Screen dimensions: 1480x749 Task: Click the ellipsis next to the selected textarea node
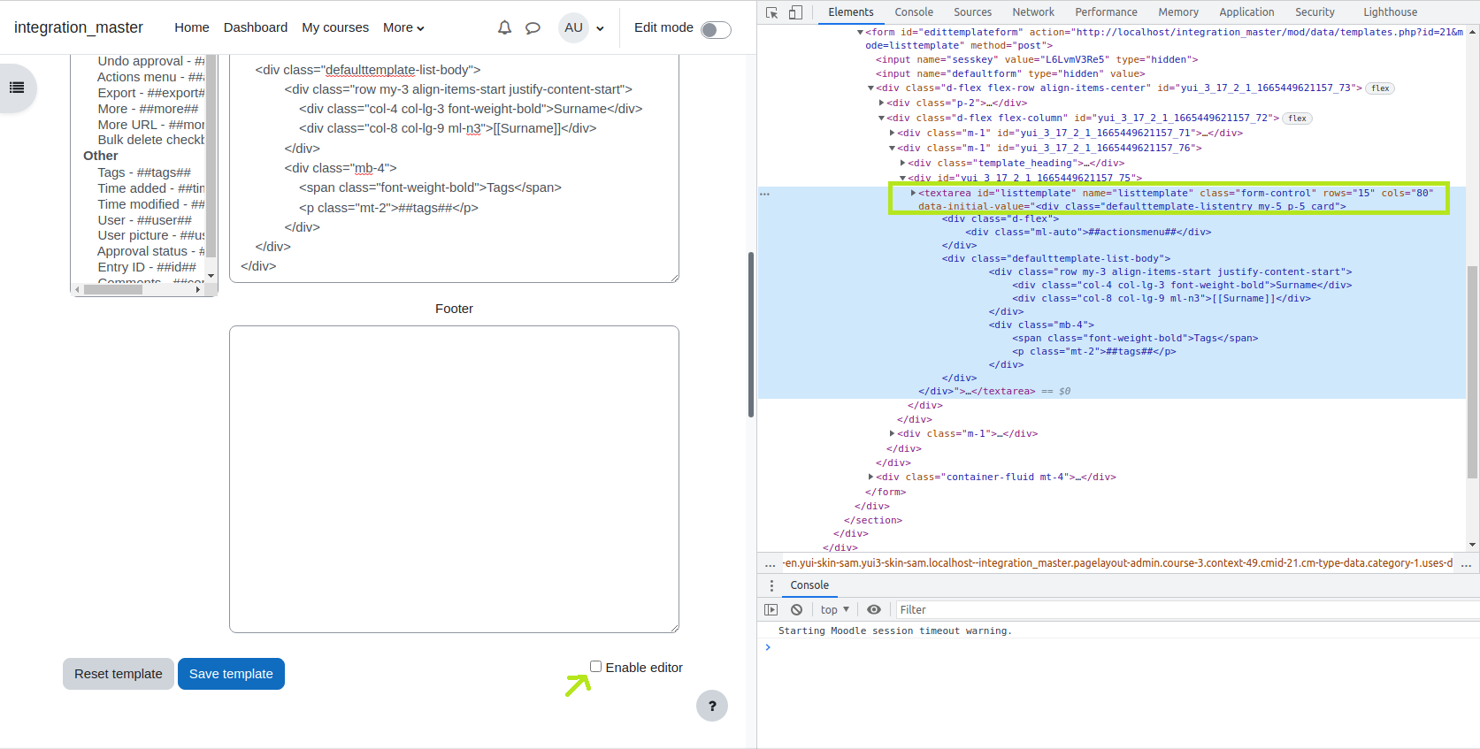point(765,193)
